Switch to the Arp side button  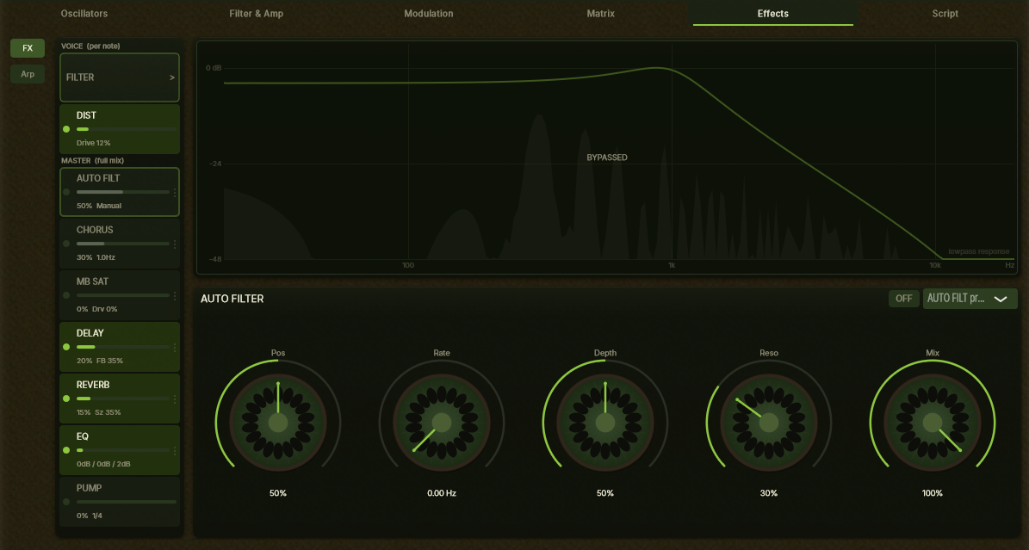[28, 74]
